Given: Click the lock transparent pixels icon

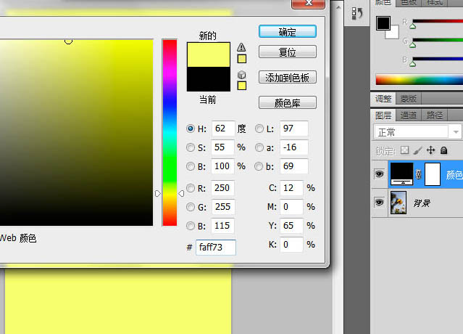Looking at the screenshot, I should click(x=405, y=150).
